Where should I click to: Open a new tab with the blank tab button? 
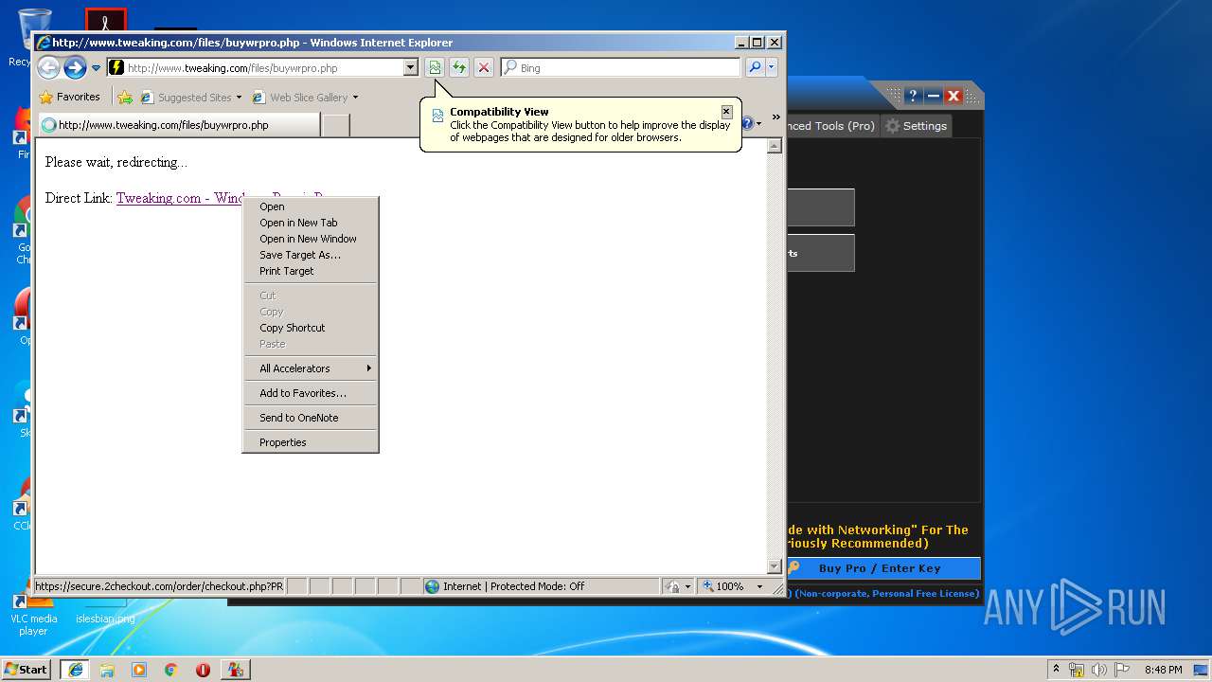pyautogui.click(x=336, y=125)
